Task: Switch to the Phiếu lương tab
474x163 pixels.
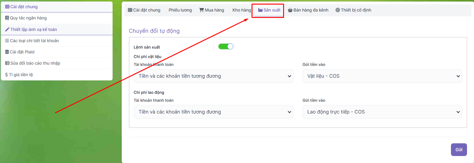Action: 180,10
